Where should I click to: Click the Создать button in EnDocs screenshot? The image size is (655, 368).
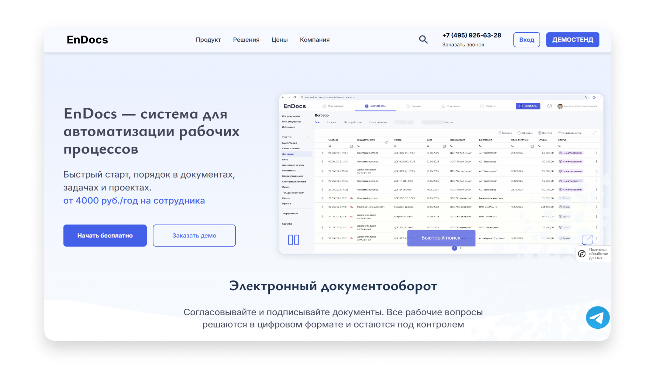528,106
